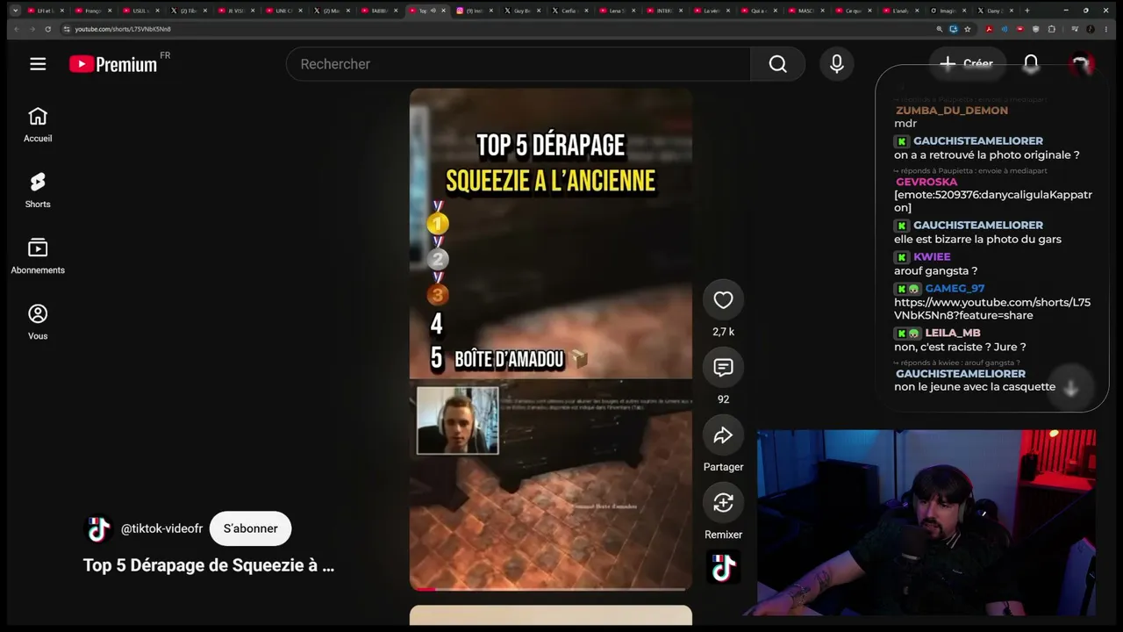This screenshot has width=1123, height=632.
Task: Open the Short's comments (92)
Action: click(x=723, y=368)
